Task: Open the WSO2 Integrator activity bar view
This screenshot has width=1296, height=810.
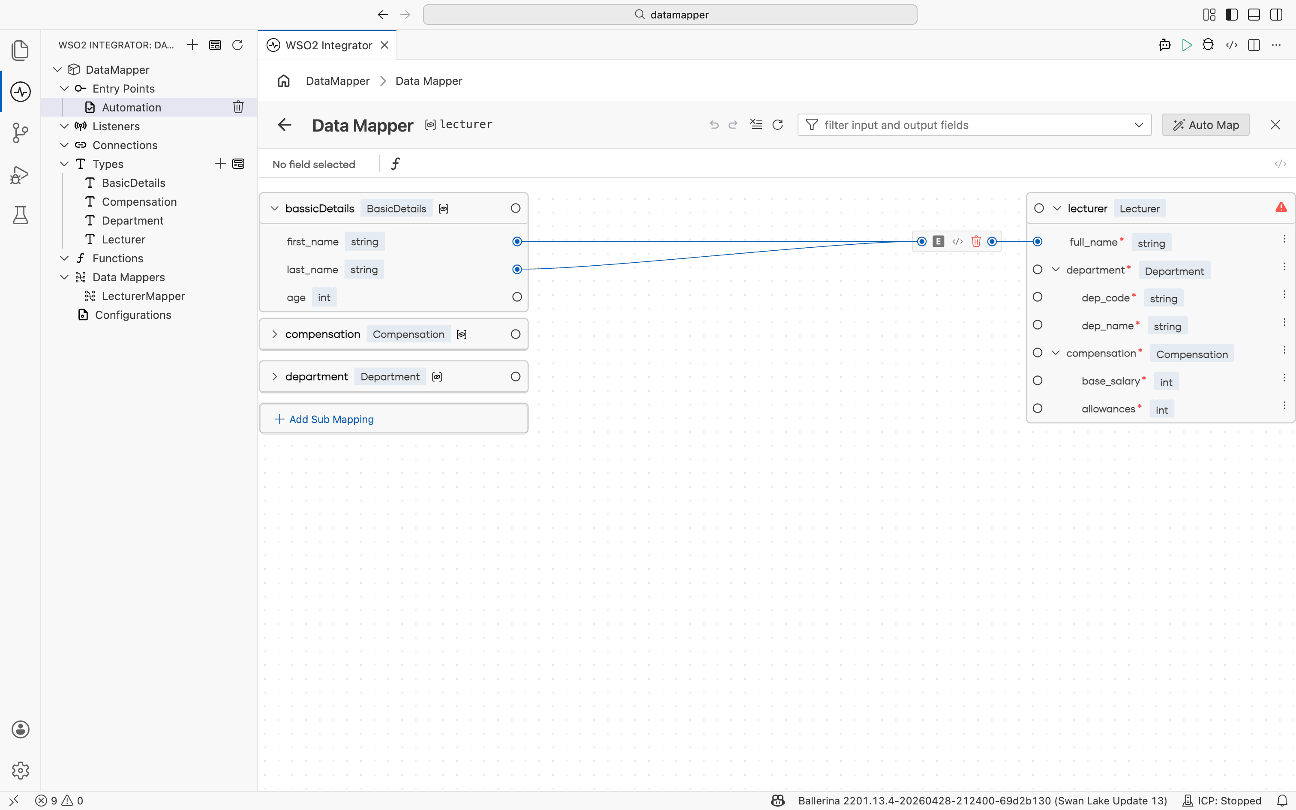Action: pos(20,92)
